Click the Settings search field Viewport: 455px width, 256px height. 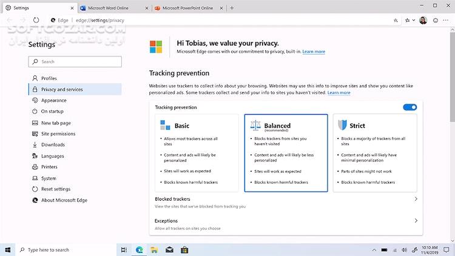(75, 61)
